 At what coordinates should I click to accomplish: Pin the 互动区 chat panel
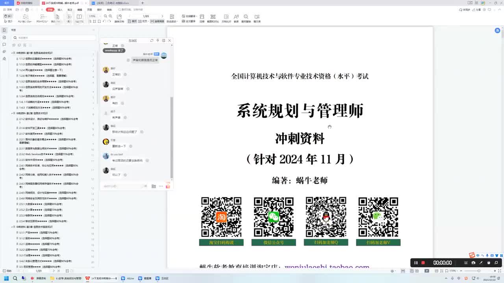click(157, 40)
